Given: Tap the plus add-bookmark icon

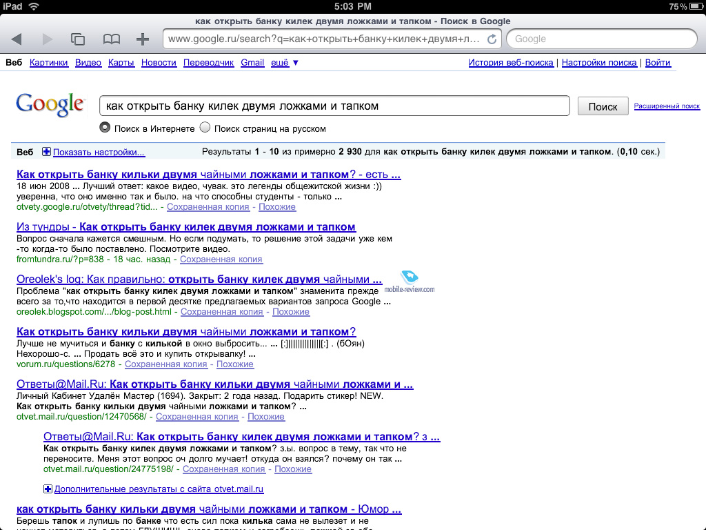Looking at the screenshot, I should (x=143, y=39).
